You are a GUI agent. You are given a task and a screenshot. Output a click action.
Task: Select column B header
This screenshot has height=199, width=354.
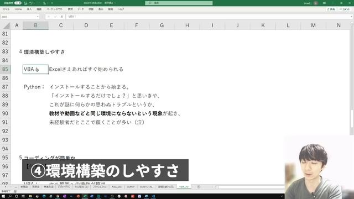pos(35,25)
